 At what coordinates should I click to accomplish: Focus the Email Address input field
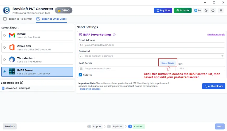pos(152,45)
